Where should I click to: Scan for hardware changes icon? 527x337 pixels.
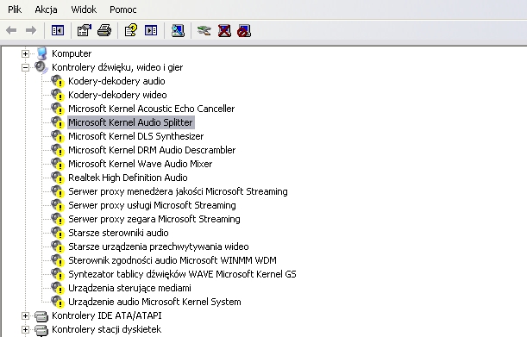178,30
